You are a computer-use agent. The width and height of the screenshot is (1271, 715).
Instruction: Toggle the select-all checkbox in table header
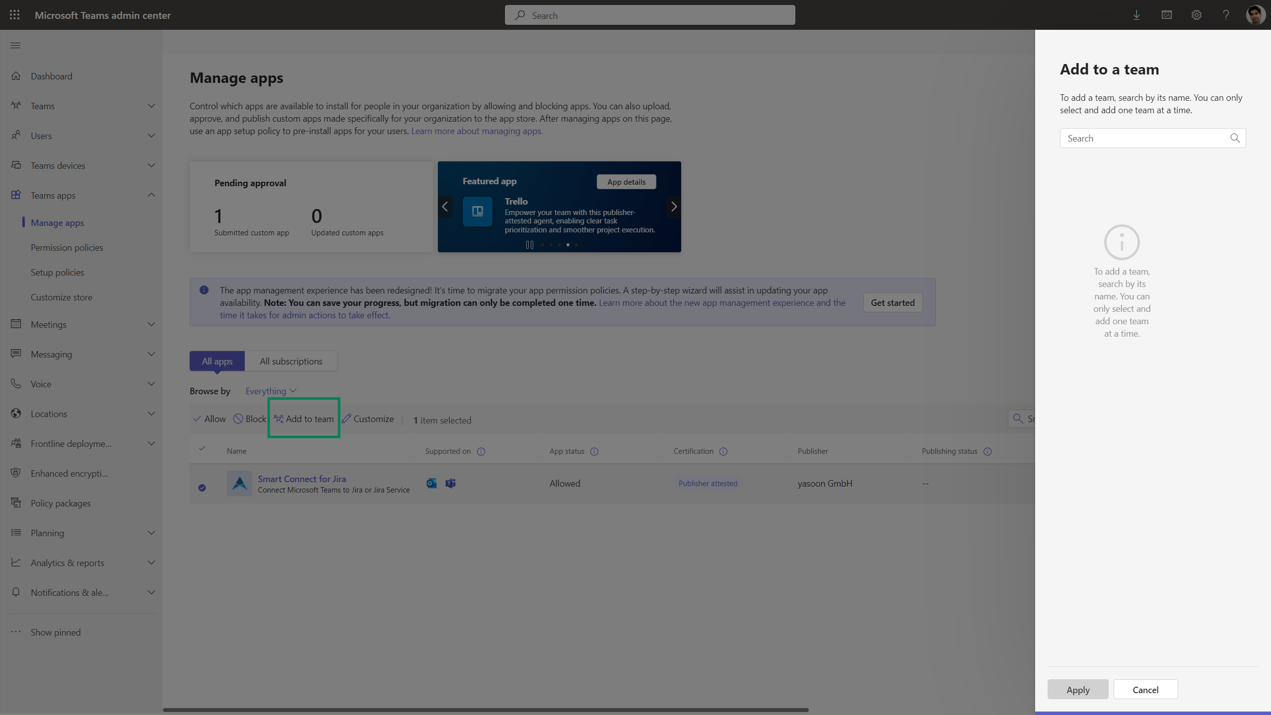point(202,447)
